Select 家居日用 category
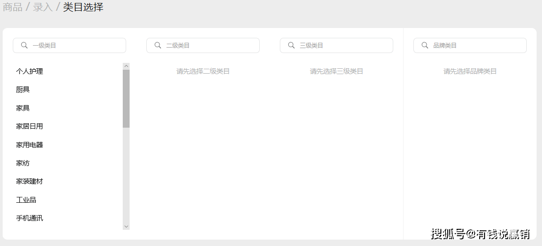 [29, 126]
